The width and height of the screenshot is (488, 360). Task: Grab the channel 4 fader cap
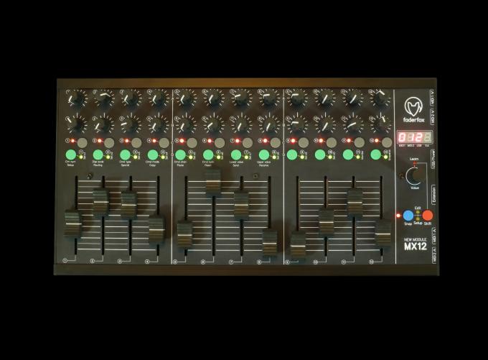[156, 230]
